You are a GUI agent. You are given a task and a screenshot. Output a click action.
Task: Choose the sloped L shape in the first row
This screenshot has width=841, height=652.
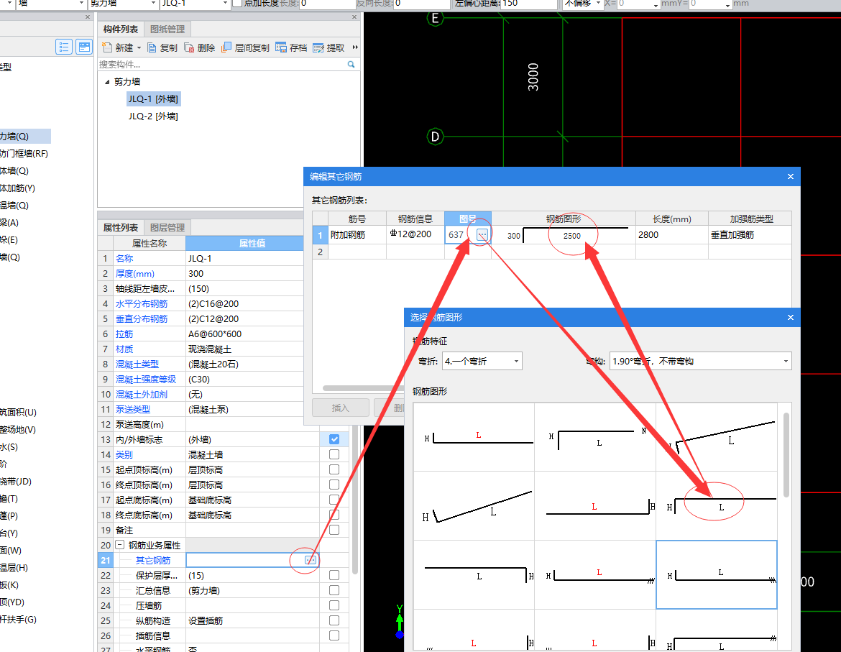click(x=717, y=437)
